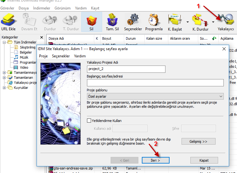
Task: Click the K. Başlat queue icon
Action: pyautogui.click(x=175, y=20)
